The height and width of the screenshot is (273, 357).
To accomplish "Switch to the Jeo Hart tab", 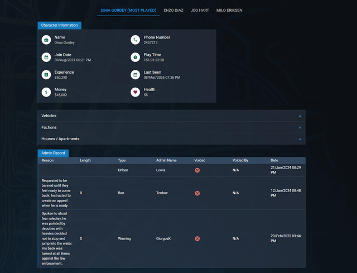I will pos(200,10).
